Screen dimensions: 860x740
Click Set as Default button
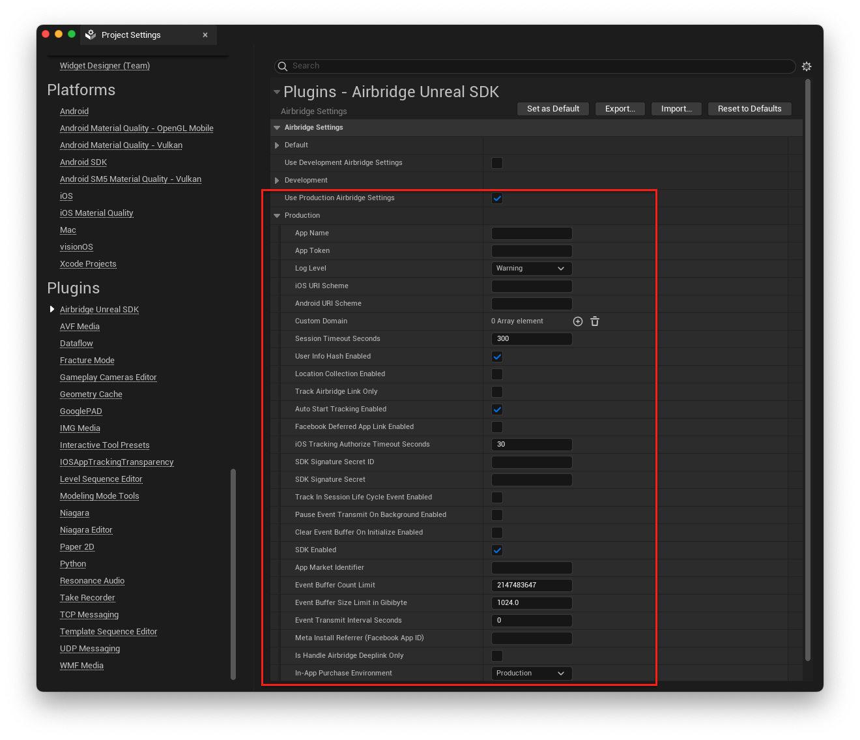point(553,109)
